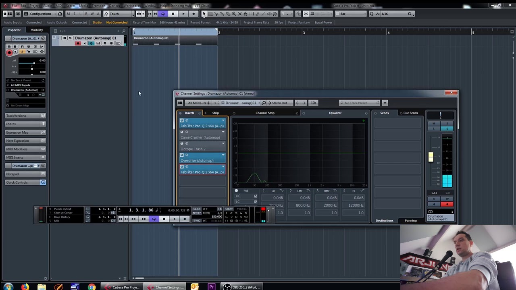Select the Mute (X) tool in toolbar

click(240, 14)
